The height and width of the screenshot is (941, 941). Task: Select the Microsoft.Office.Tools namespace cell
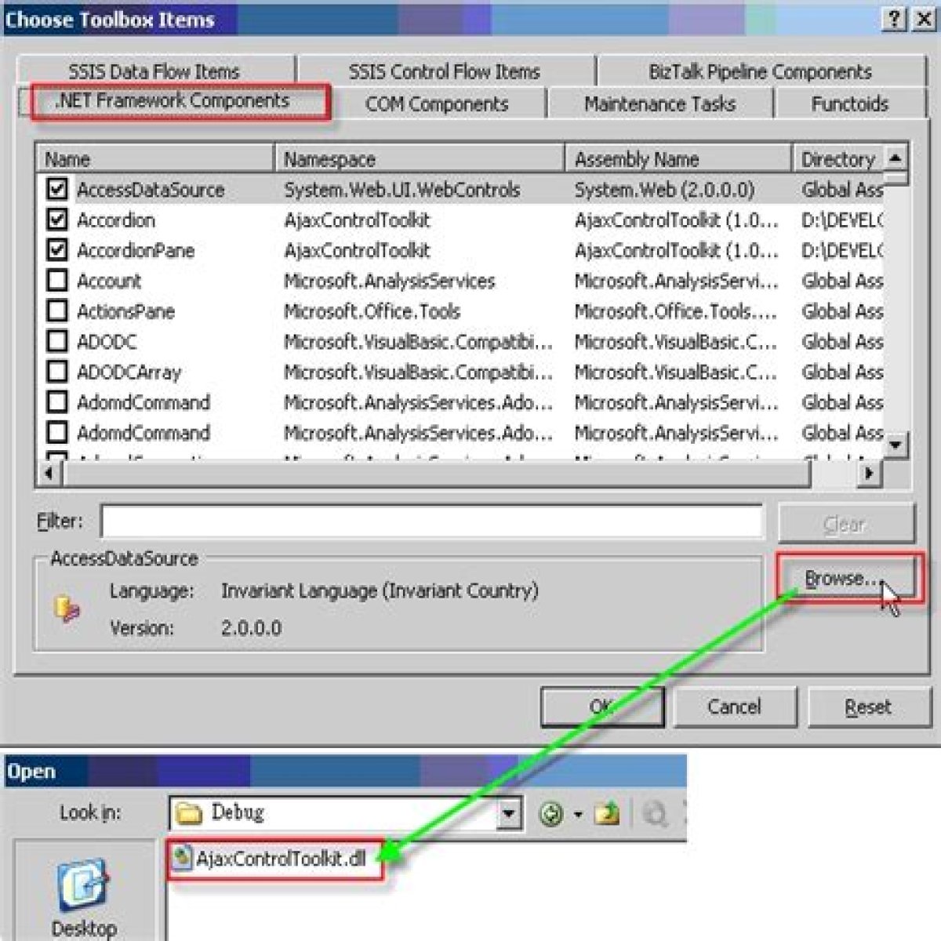(x=372, y=311)
